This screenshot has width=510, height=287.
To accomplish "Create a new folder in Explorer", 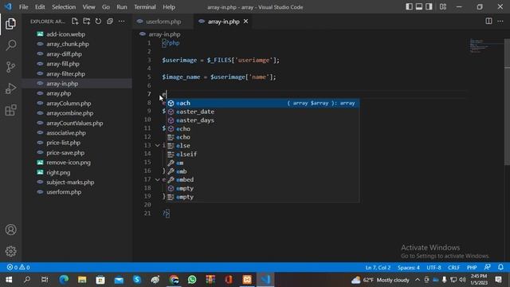I will coord(87,22).
